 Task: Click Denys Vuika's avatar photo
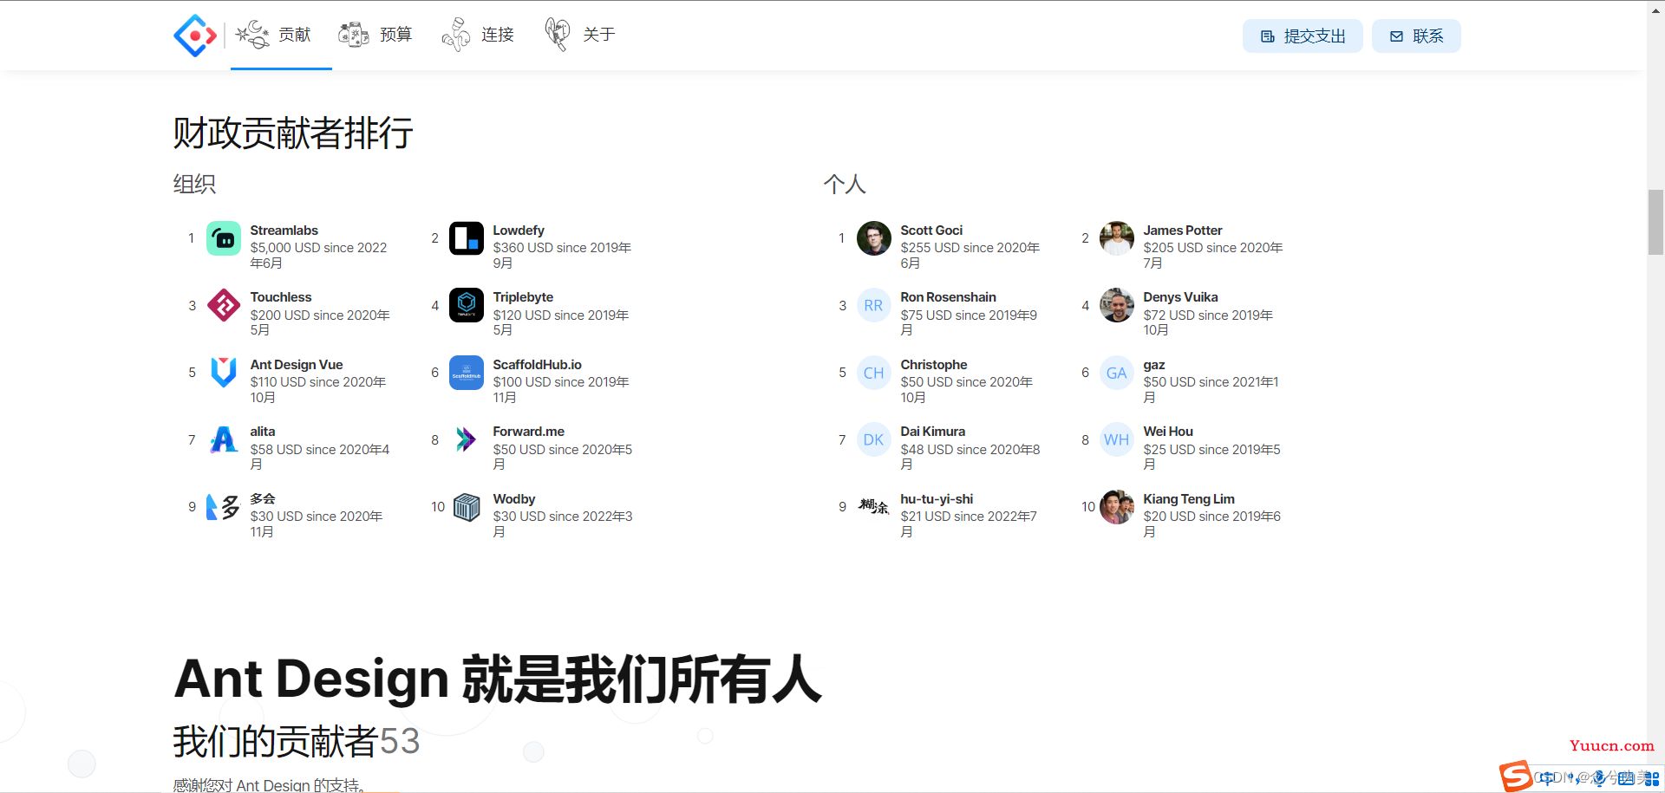(x=1117, y=305)
